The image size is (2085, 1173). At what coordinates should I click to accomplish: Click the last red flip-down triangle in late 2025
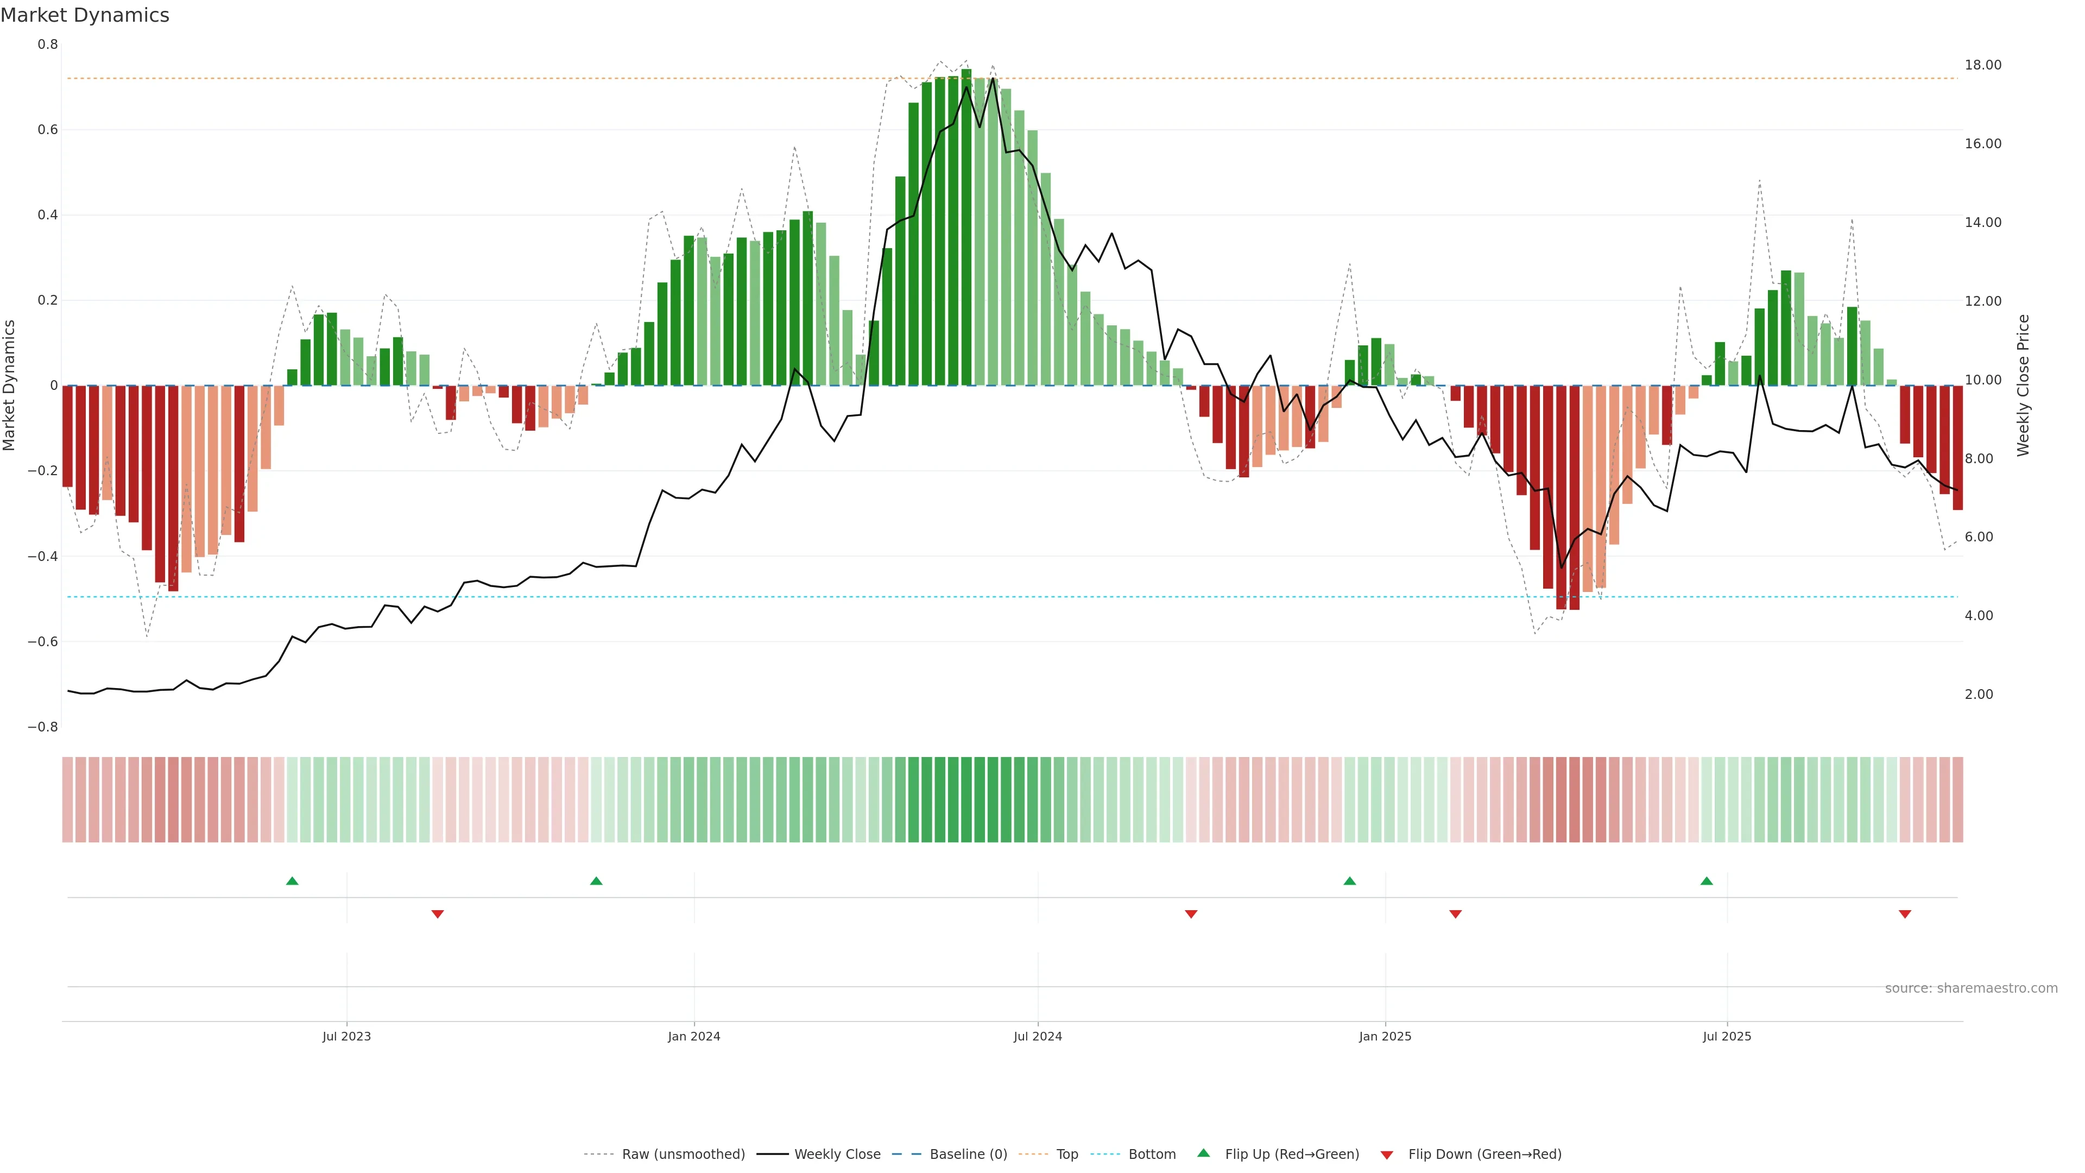[1905, 914]
